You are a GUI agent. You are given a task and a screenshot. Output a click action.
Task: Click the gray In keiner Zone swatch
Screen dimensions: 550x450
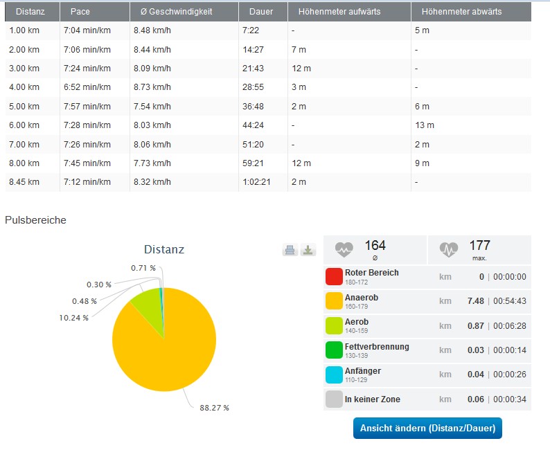334,399
